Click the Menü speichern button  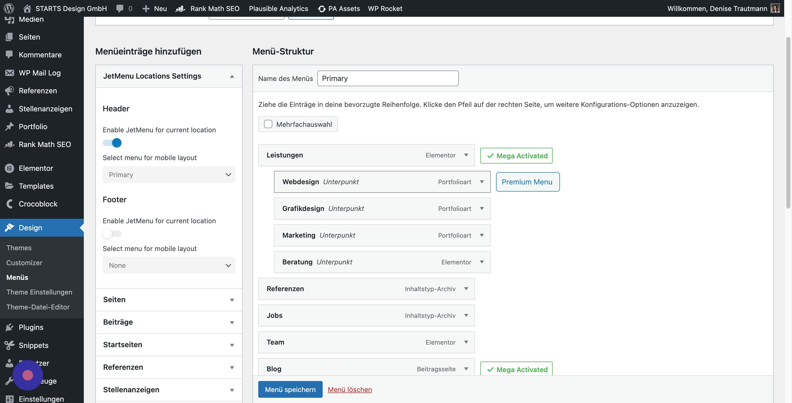290,389
